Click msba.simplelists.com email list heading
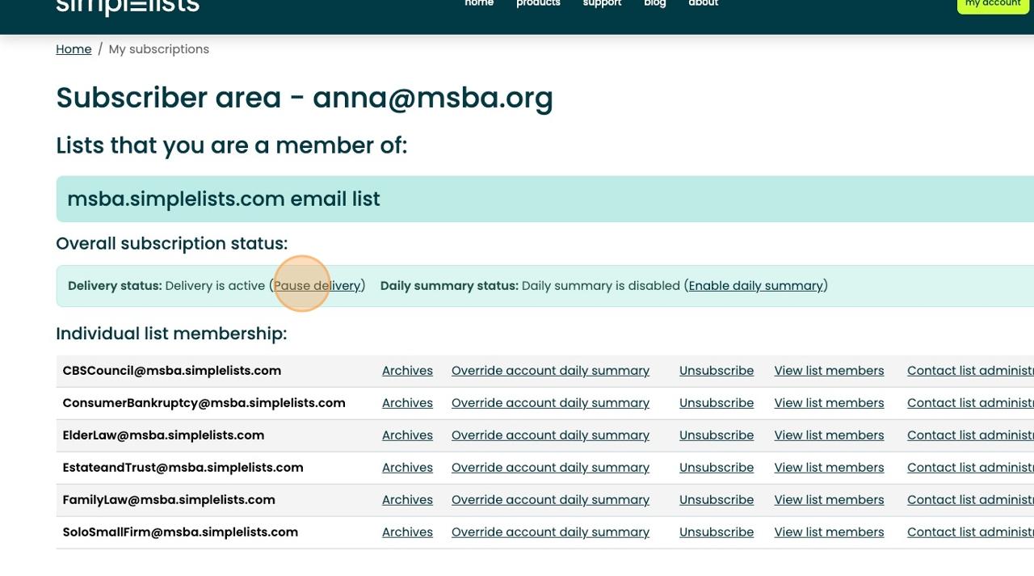This screenshot has width=1034, height=576. [224, 199]
